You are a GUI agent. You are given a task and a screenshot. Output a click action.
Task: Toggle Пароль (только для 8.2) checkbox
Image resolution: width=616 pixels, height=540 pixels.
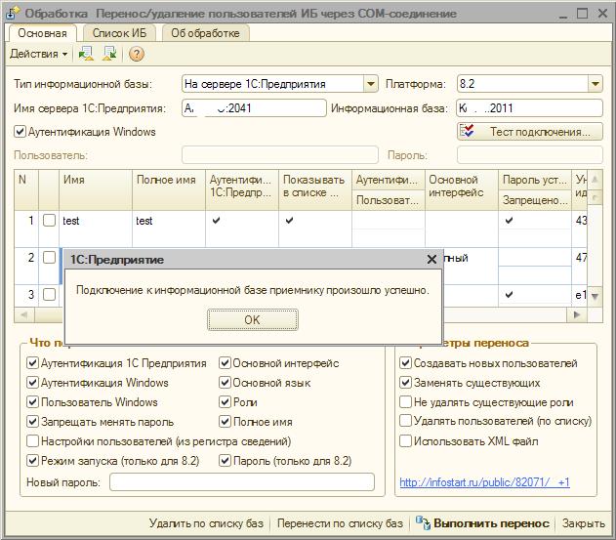(225, 461)
